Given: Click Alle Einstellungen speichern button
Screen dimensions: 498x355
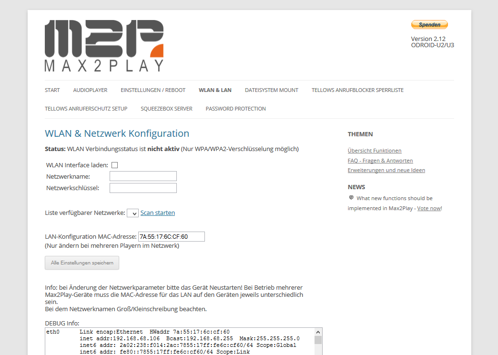Looking at the screenshot, I should coord(82,263).
